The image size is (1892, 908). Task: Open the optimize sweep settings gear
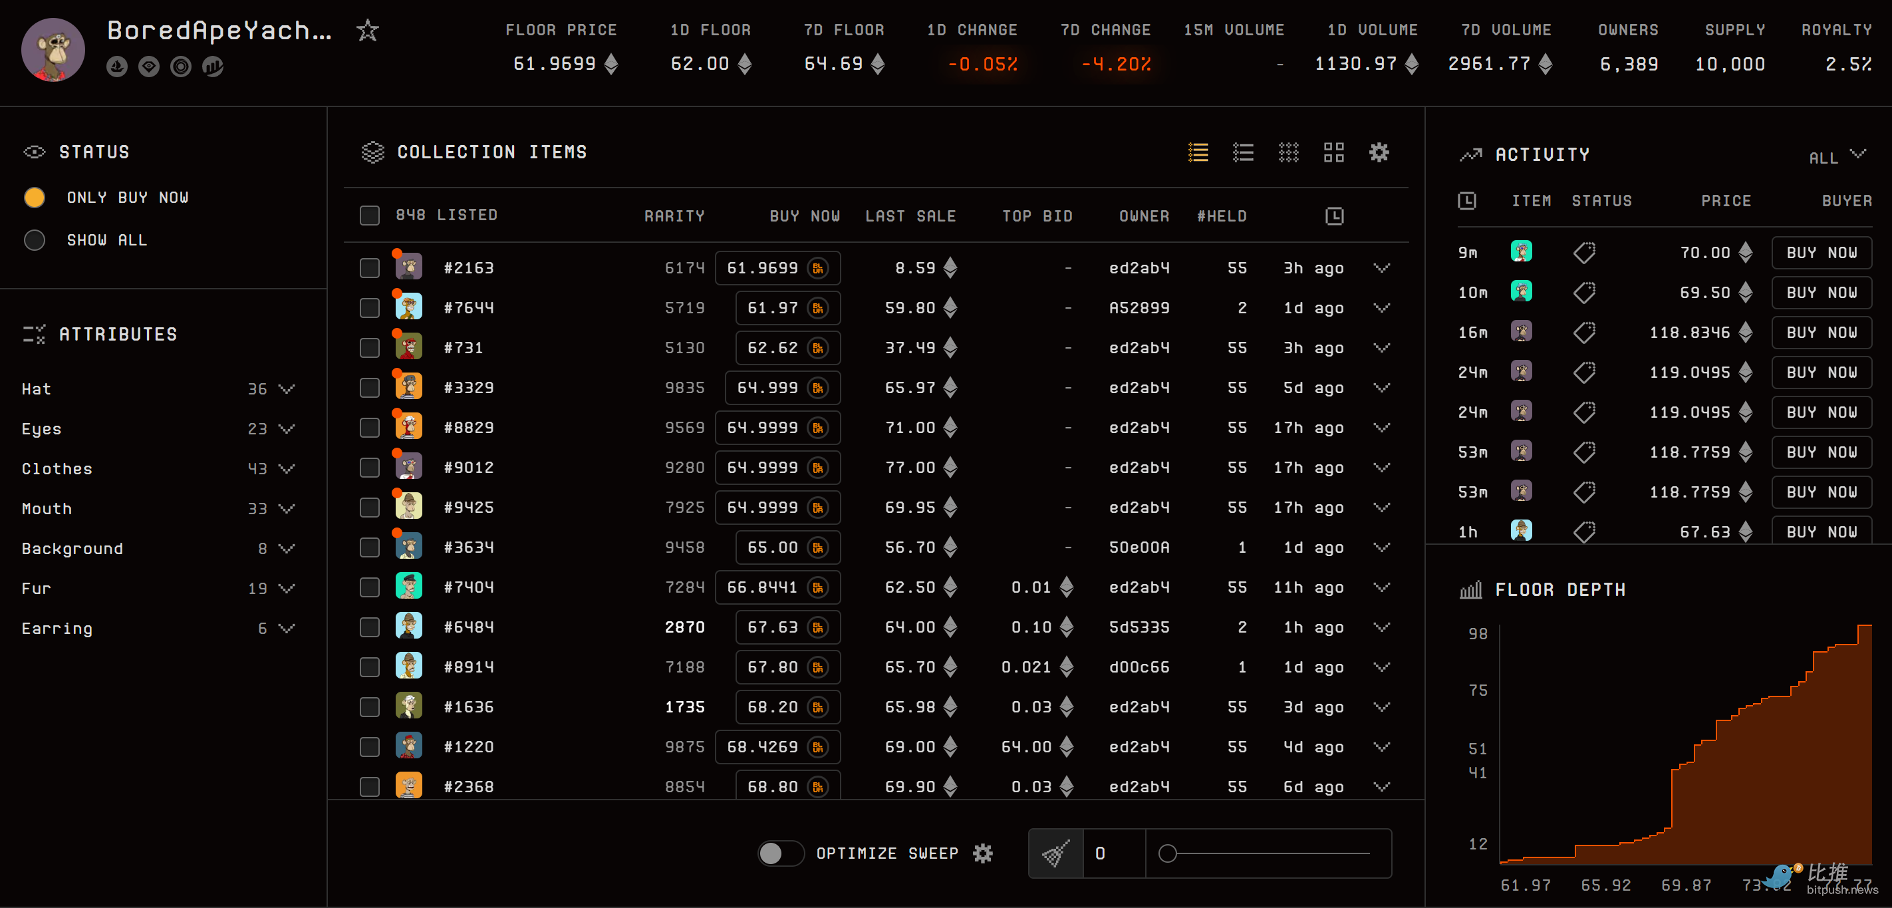point(982,853)
